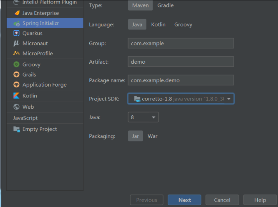Select the Empty Project entry
The image size is (278, 207).
[45, 129]
